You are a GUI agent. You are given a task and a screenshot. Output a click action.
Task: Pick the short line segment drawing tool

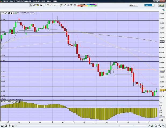pos(51,5)
